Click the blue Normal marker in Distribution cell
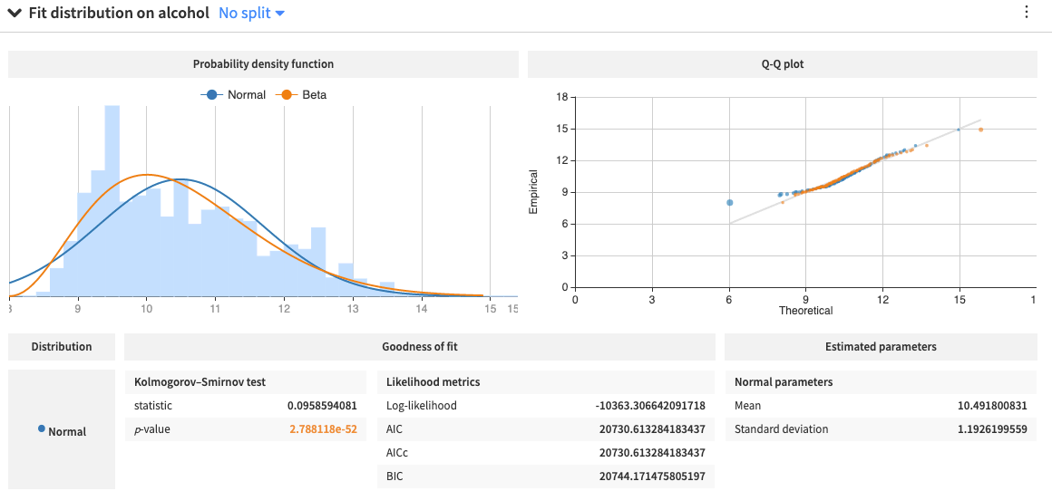 (x=42, y=428)
